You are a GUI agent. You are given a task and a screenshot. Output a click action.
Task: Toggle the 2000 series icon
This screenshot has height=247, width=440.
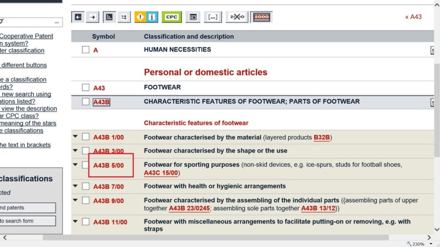(x=261, y=17)
